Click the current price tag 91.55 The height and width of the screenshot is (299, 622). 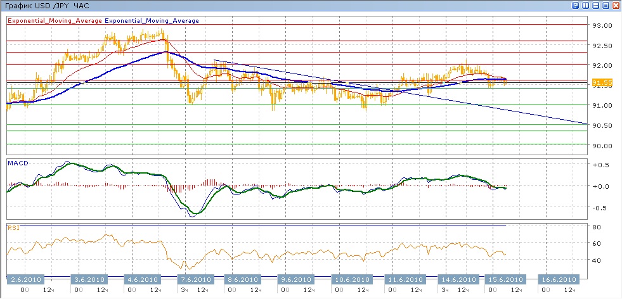[x=601, y=83]
